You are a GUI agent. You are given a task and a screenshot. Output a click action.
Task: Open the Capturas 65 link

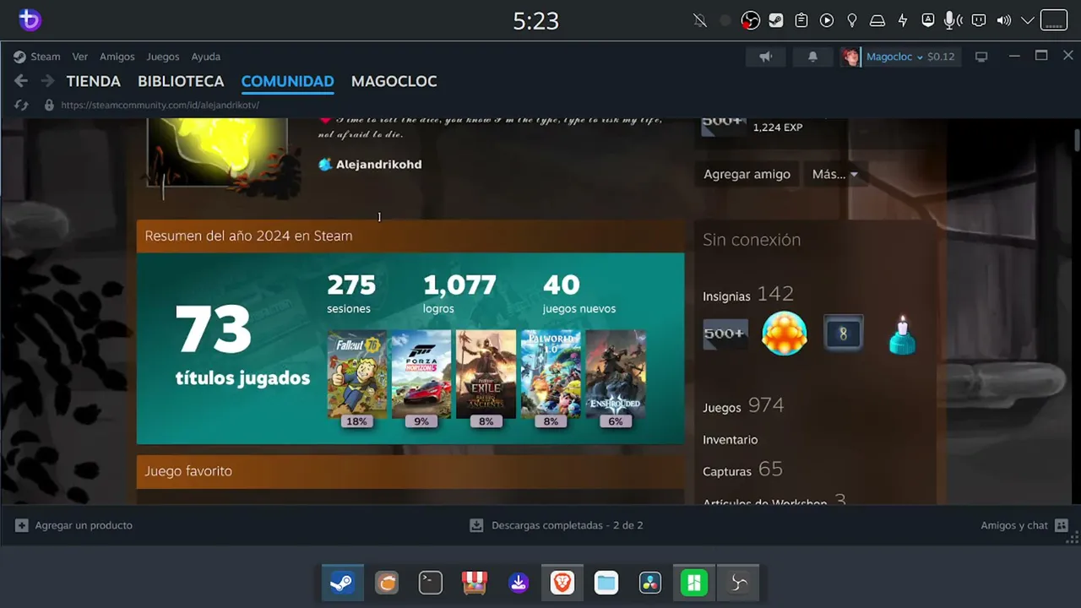pyautogui.click(x=742, y=470)
